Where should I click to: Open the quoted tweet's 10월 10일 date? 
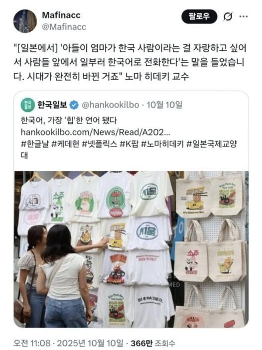[x=164, y=105]
